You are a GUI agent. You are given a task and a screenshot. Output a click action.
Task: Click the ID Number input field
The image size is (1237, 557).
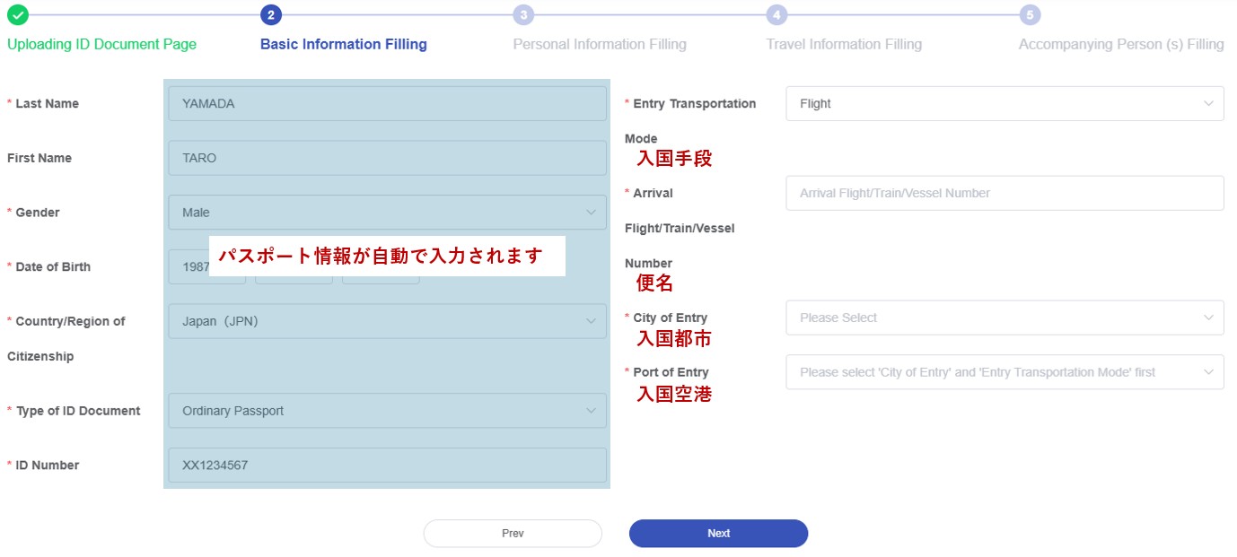coord(387,466)
